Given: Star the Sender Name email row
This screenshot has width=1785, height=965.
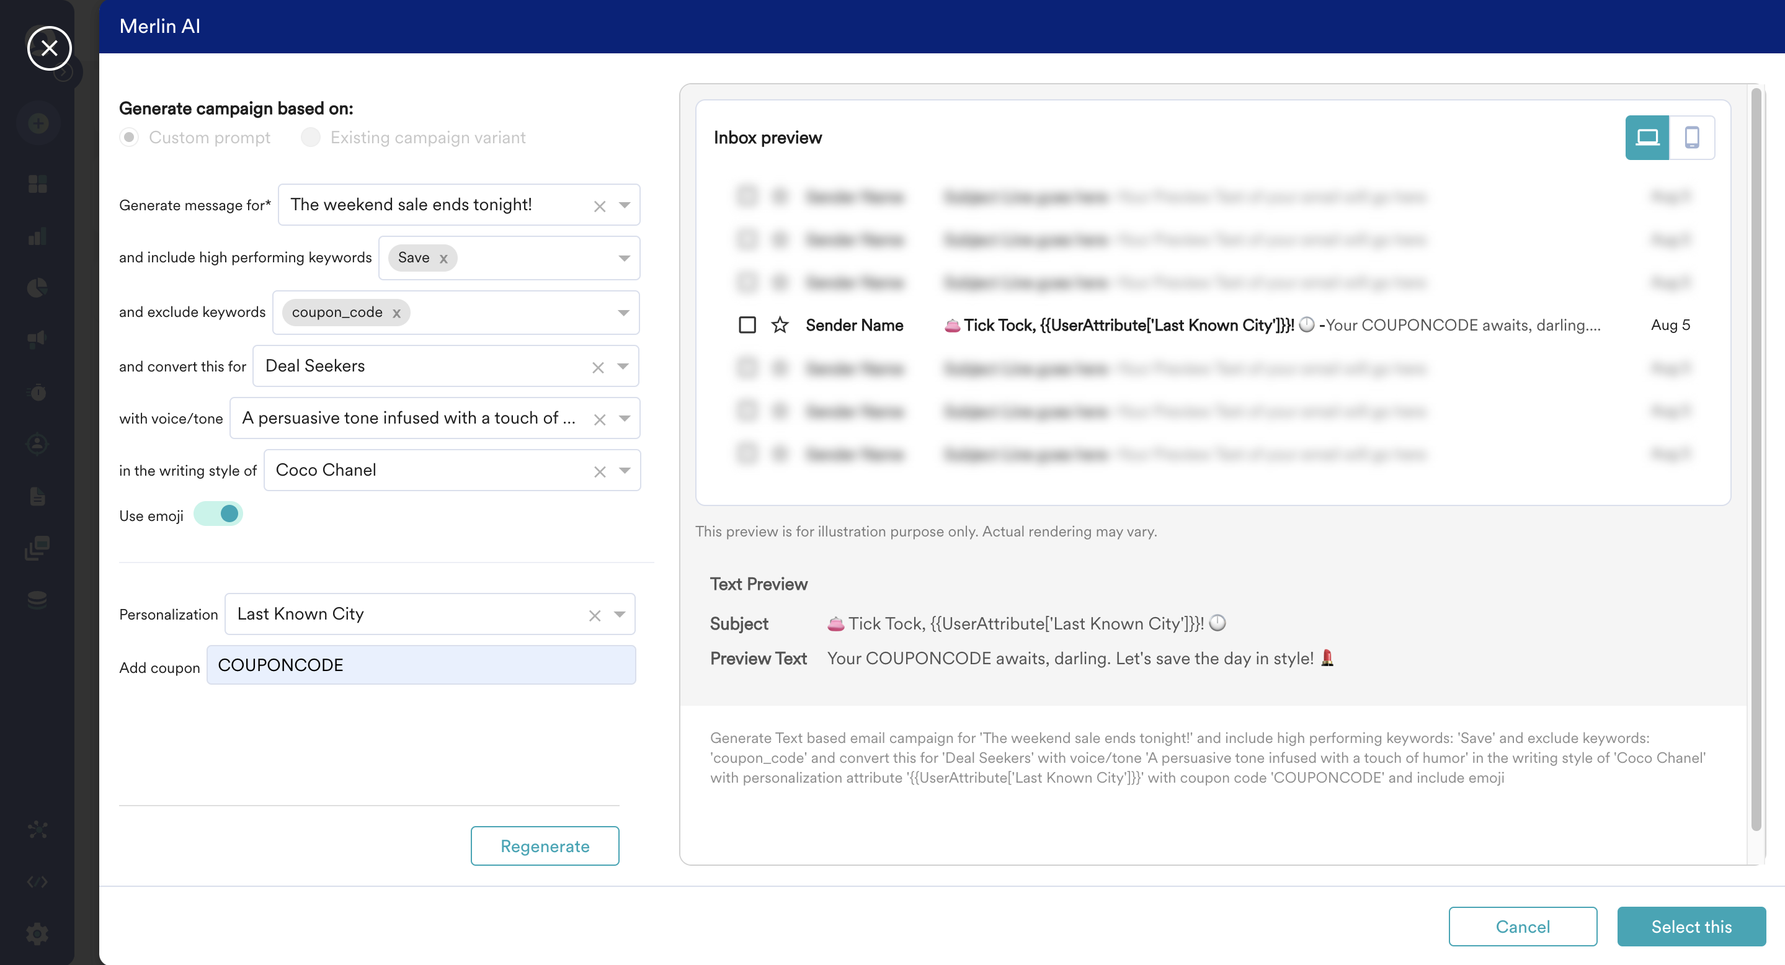Looking at the screenshot, I should click(780, 325).
